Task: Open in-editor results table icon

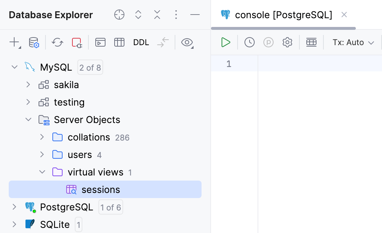Action: (311, 42)
